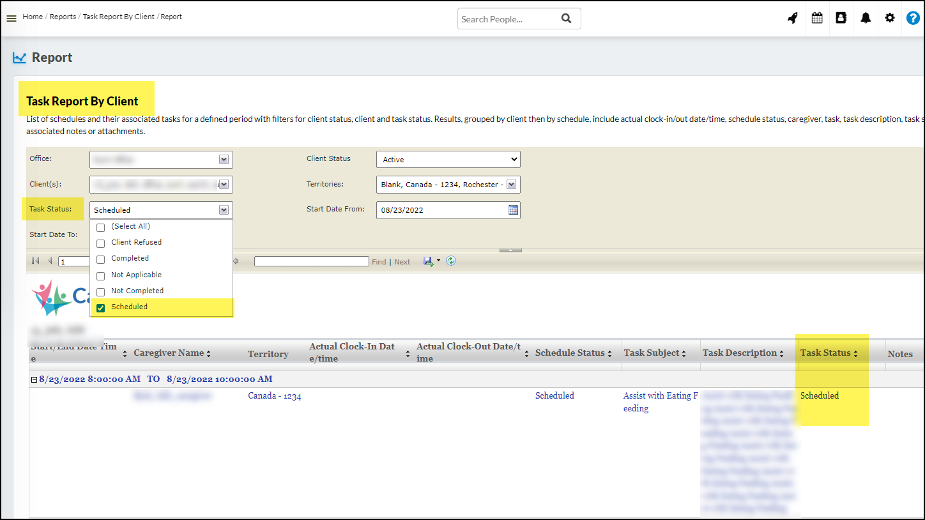
Task: Click the report refresh icon
Action: (451, 261)
